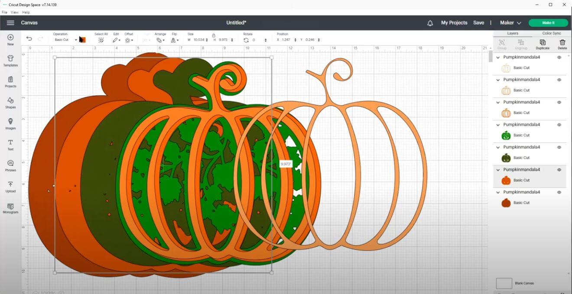
Task: Select the Text tool
Action: [x=10, y=145]
